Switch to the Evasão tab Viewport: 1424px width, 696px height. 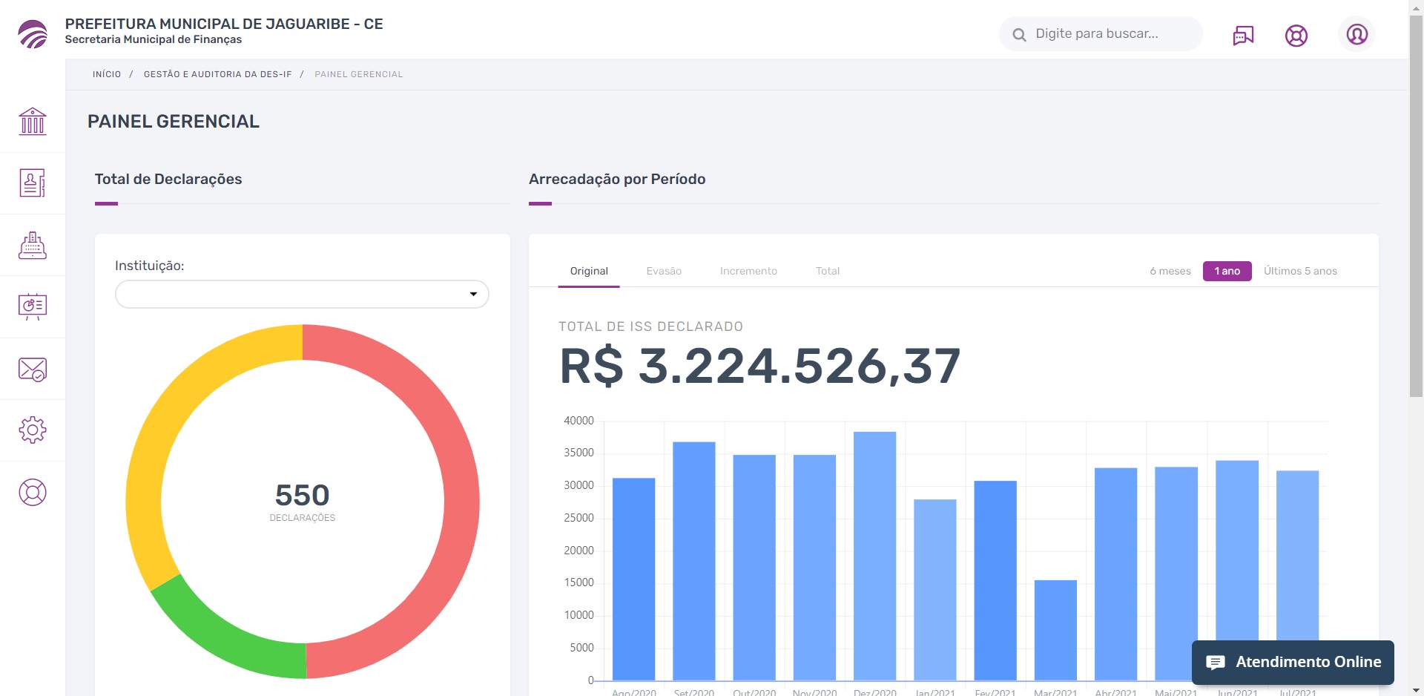(663, 271)
